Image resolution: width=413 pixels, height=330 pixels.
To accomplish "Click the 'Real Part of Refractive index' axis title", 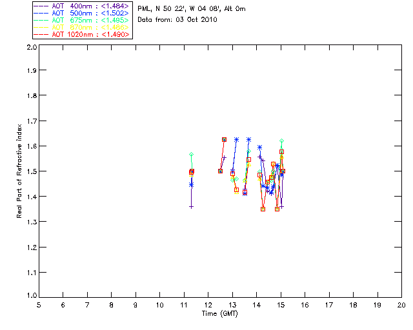I will (19, 171).
